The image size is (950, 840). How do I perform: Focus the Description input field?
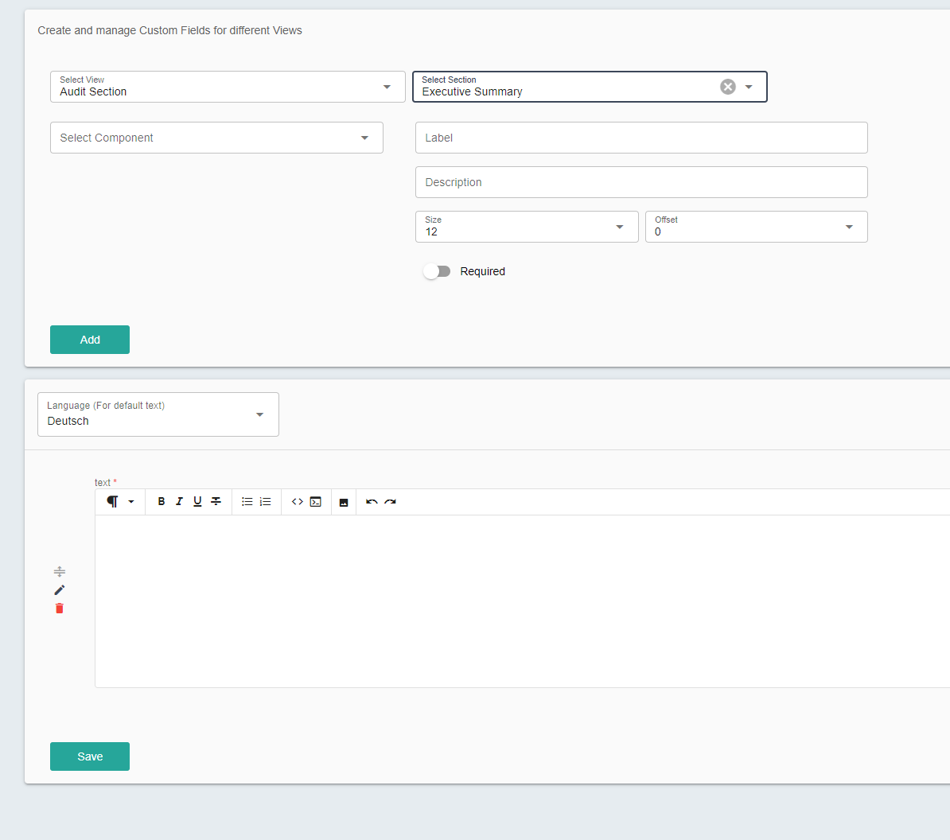(641, 182)
